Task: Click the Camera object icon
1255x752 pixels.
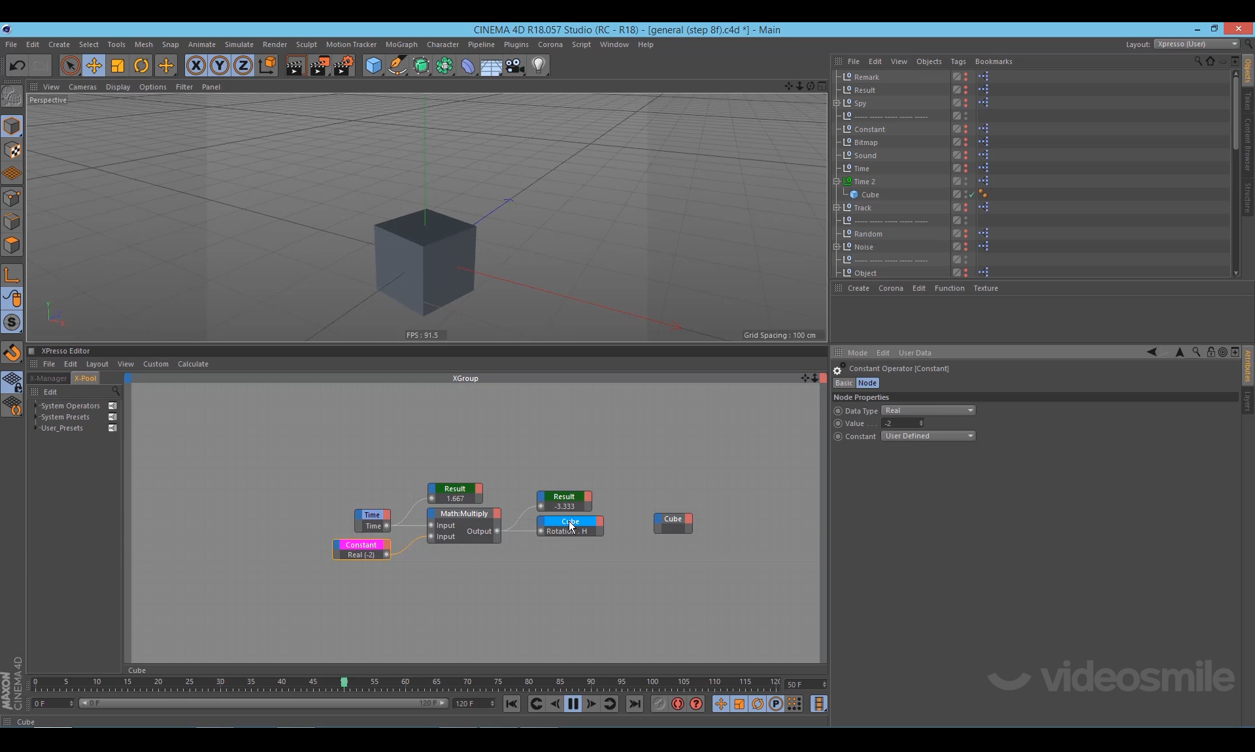Action: click(x=515, y=65)
